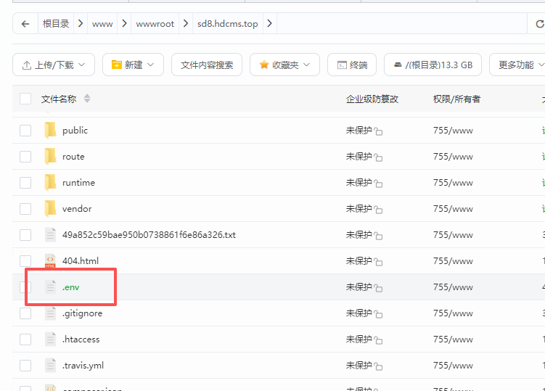Open the .env file name
This screenshot has width=545, height=391.
71,287
